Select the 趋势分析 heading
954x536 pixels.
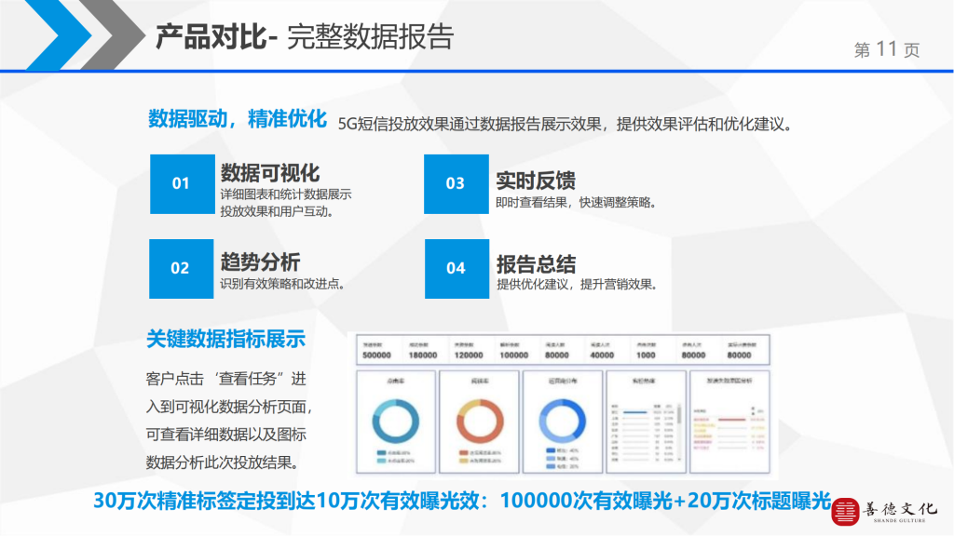[x=260, y=261]
